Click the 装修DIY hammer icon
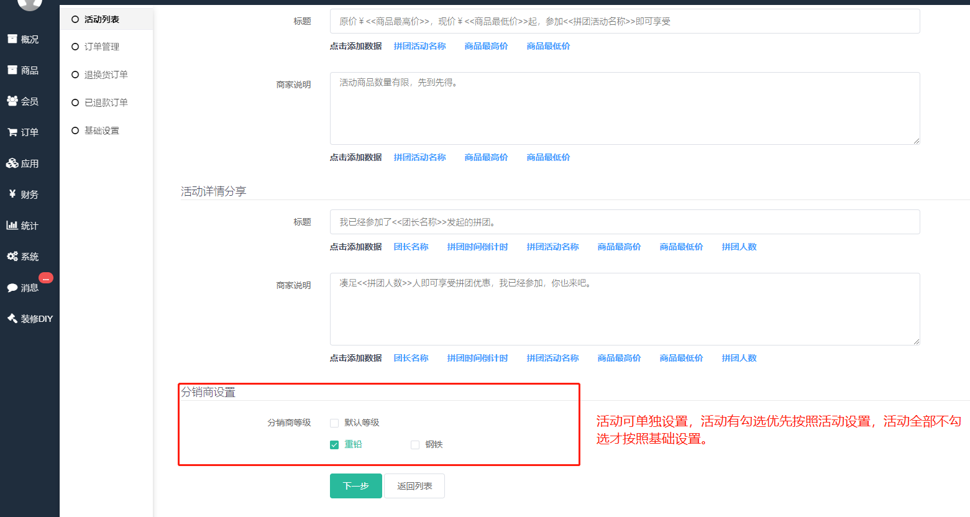 pyautogui.click(x=12, y=319)
